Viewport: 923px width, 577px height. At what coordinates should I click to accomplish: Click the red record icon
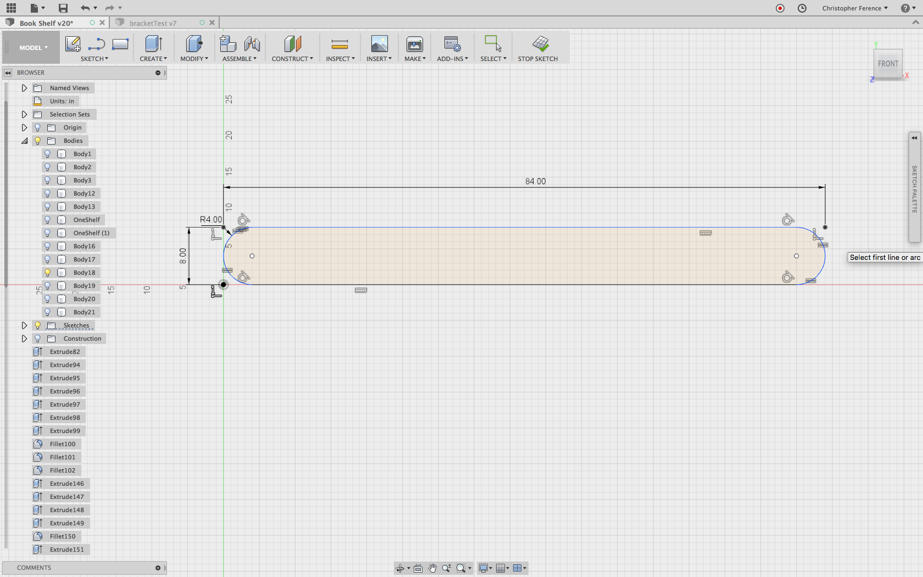tap(780, 8)
